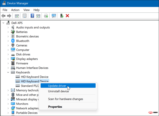159x116 pixels.
Task: Expand the Human Interface Devices chevron
Action: [8, 68]
